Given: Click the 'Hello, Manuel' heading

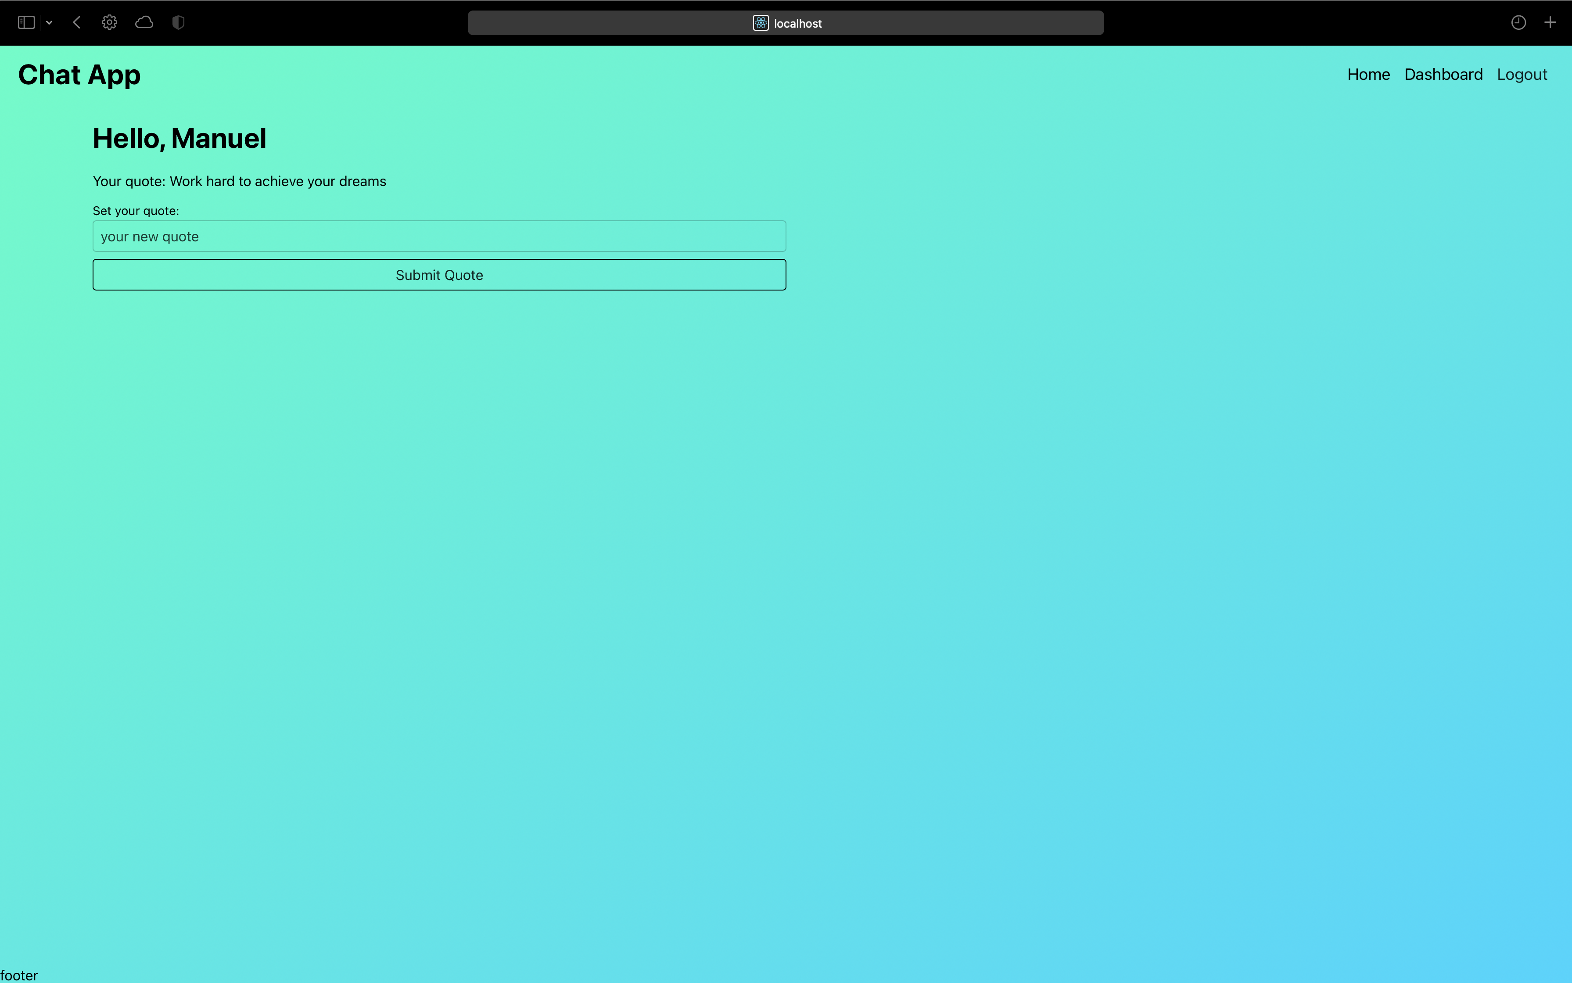Looking at the screenshot, I should coord(179,139).
